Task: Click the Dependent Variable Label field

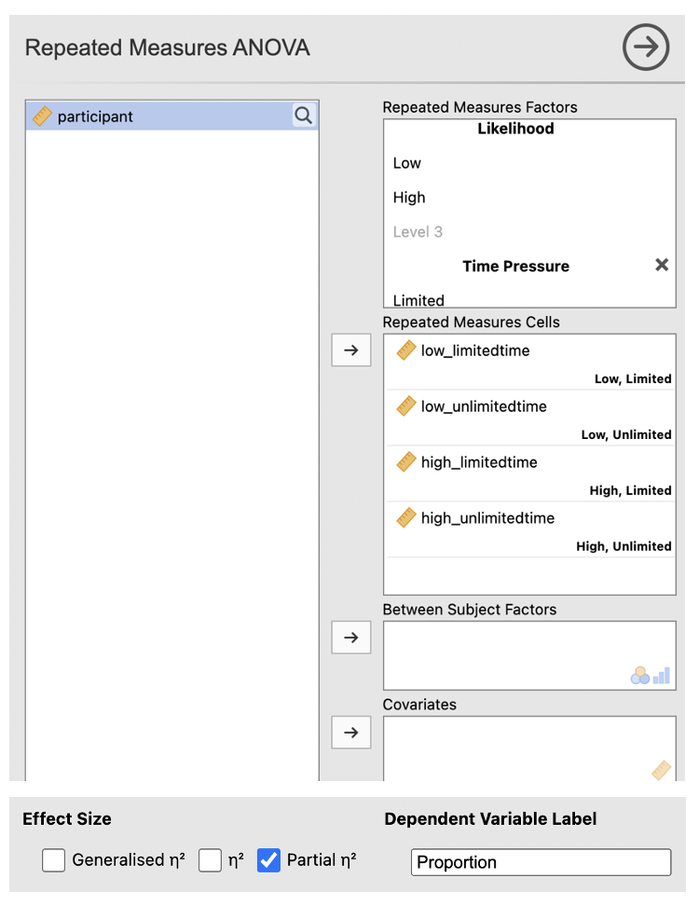Action: pyautogui.click(x=541, y=862)
